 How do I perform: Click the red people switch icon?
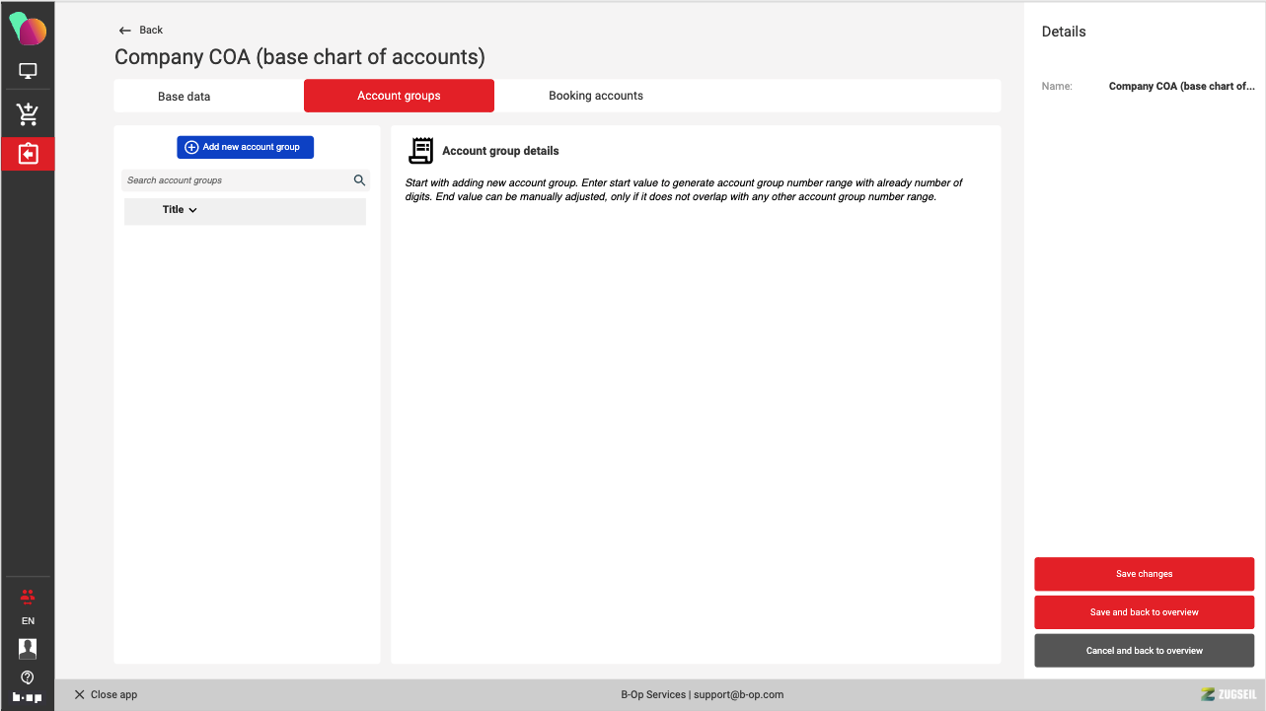pyautogui.click(x=28, y=596)
